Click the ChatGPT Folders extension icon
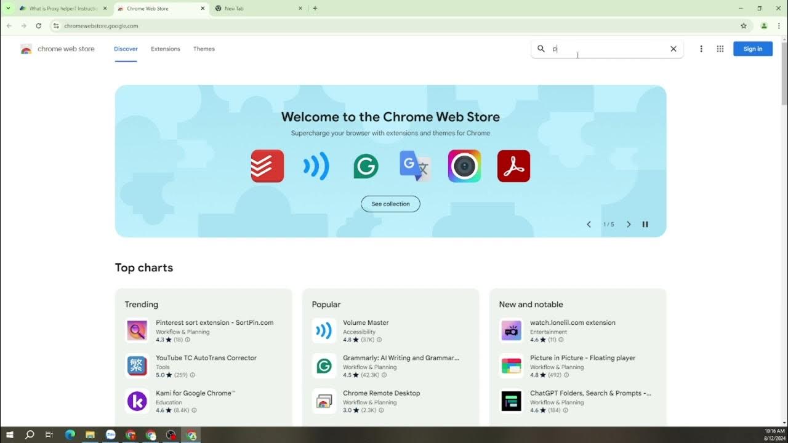This screenshot has width=788, height=443. 511,401
